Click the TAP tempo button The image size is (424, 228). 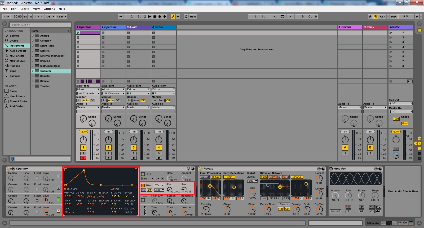(x=7, y=16)
